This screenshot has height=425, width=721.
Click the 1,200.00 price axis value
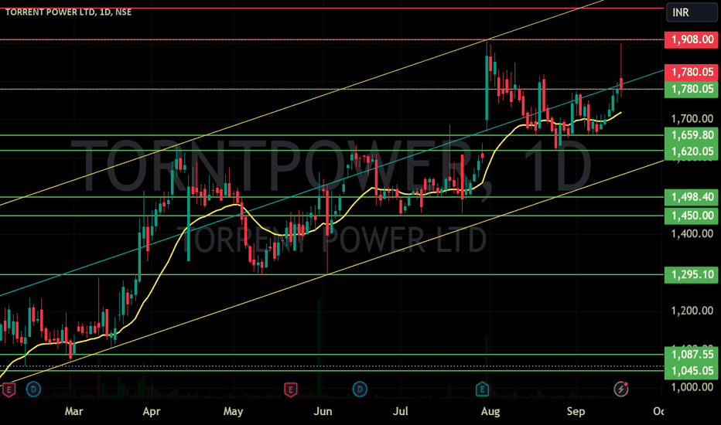[692, 311]
